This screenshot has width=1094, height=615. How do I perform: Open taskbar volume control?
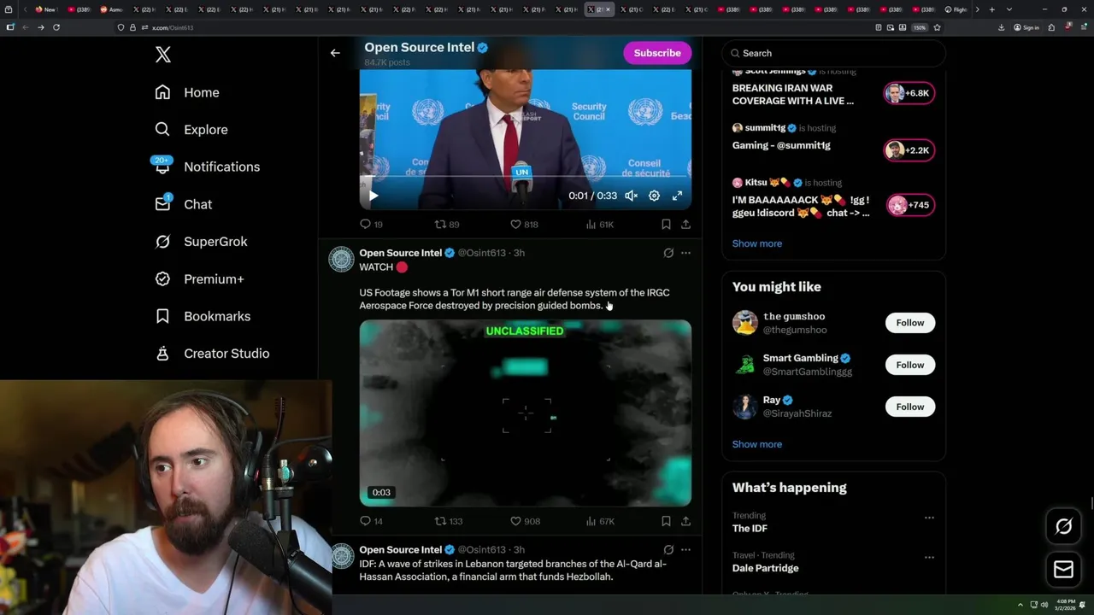(1044, 605)
